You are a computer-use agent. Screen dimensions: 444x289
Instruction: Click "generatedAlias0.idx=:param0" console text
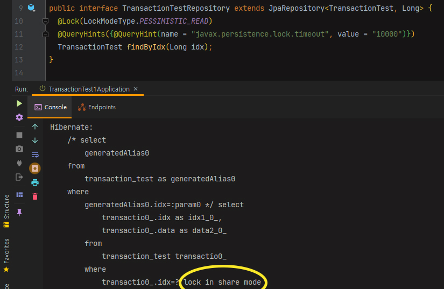click(x=143, y=205)
